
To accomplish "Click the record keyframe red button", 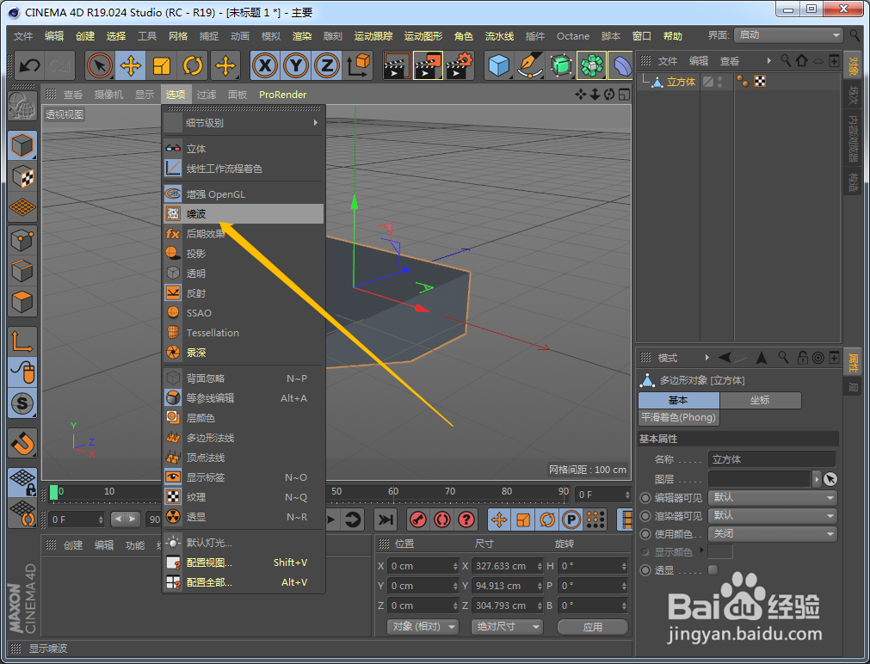I will tap(418, 520).
